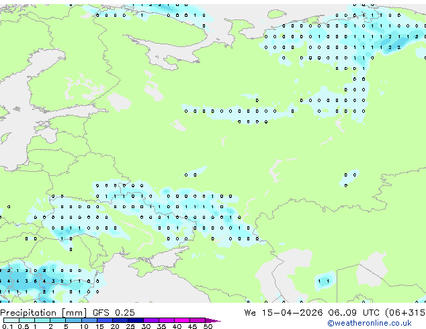The image size is (426, 329).
Task: Click the forecast offset text "(06+315"
Action: coord(406,313)
